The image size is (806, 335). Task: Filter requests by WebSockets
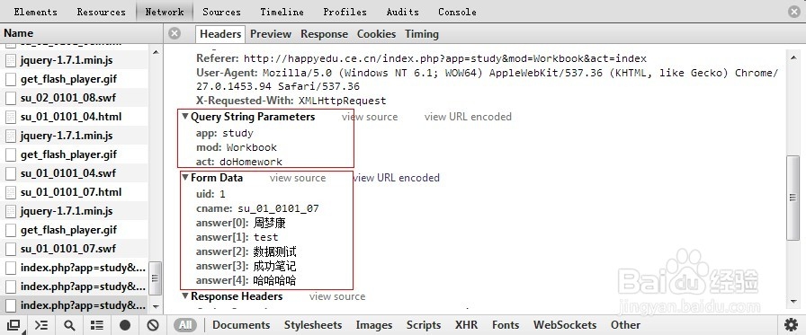565,325
